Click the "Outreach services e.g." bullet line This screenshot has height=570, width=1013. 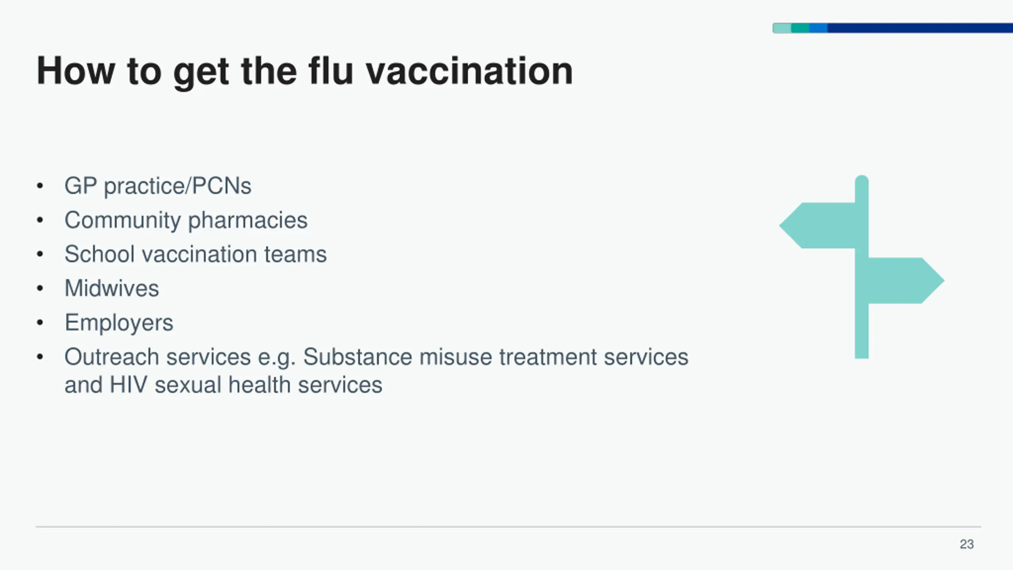tap(376, 357)
